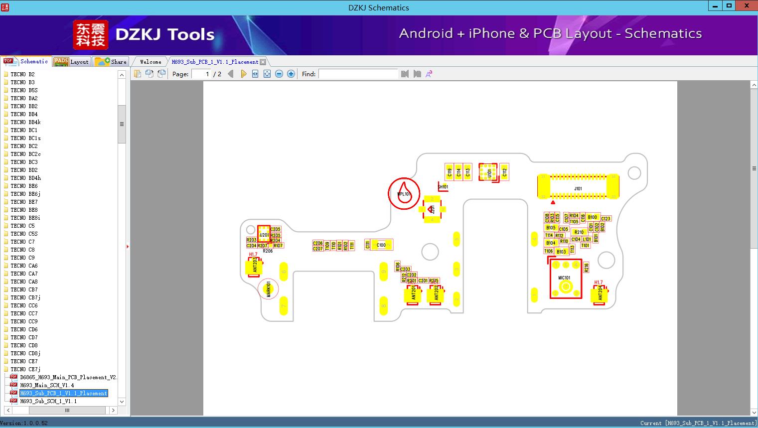Switch to the Schematic tab

tap(26, 61)
